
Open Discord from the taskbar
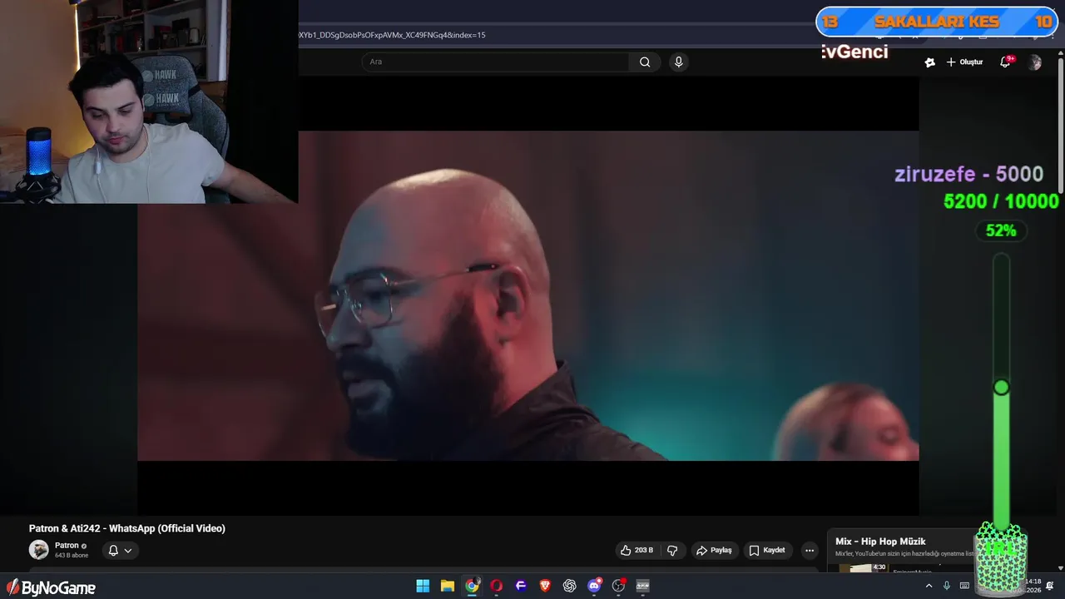[x=594, y=586]
